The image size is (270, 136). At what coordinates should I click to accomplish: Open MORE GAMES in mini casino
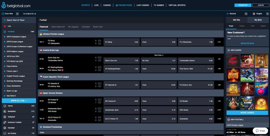247,113
